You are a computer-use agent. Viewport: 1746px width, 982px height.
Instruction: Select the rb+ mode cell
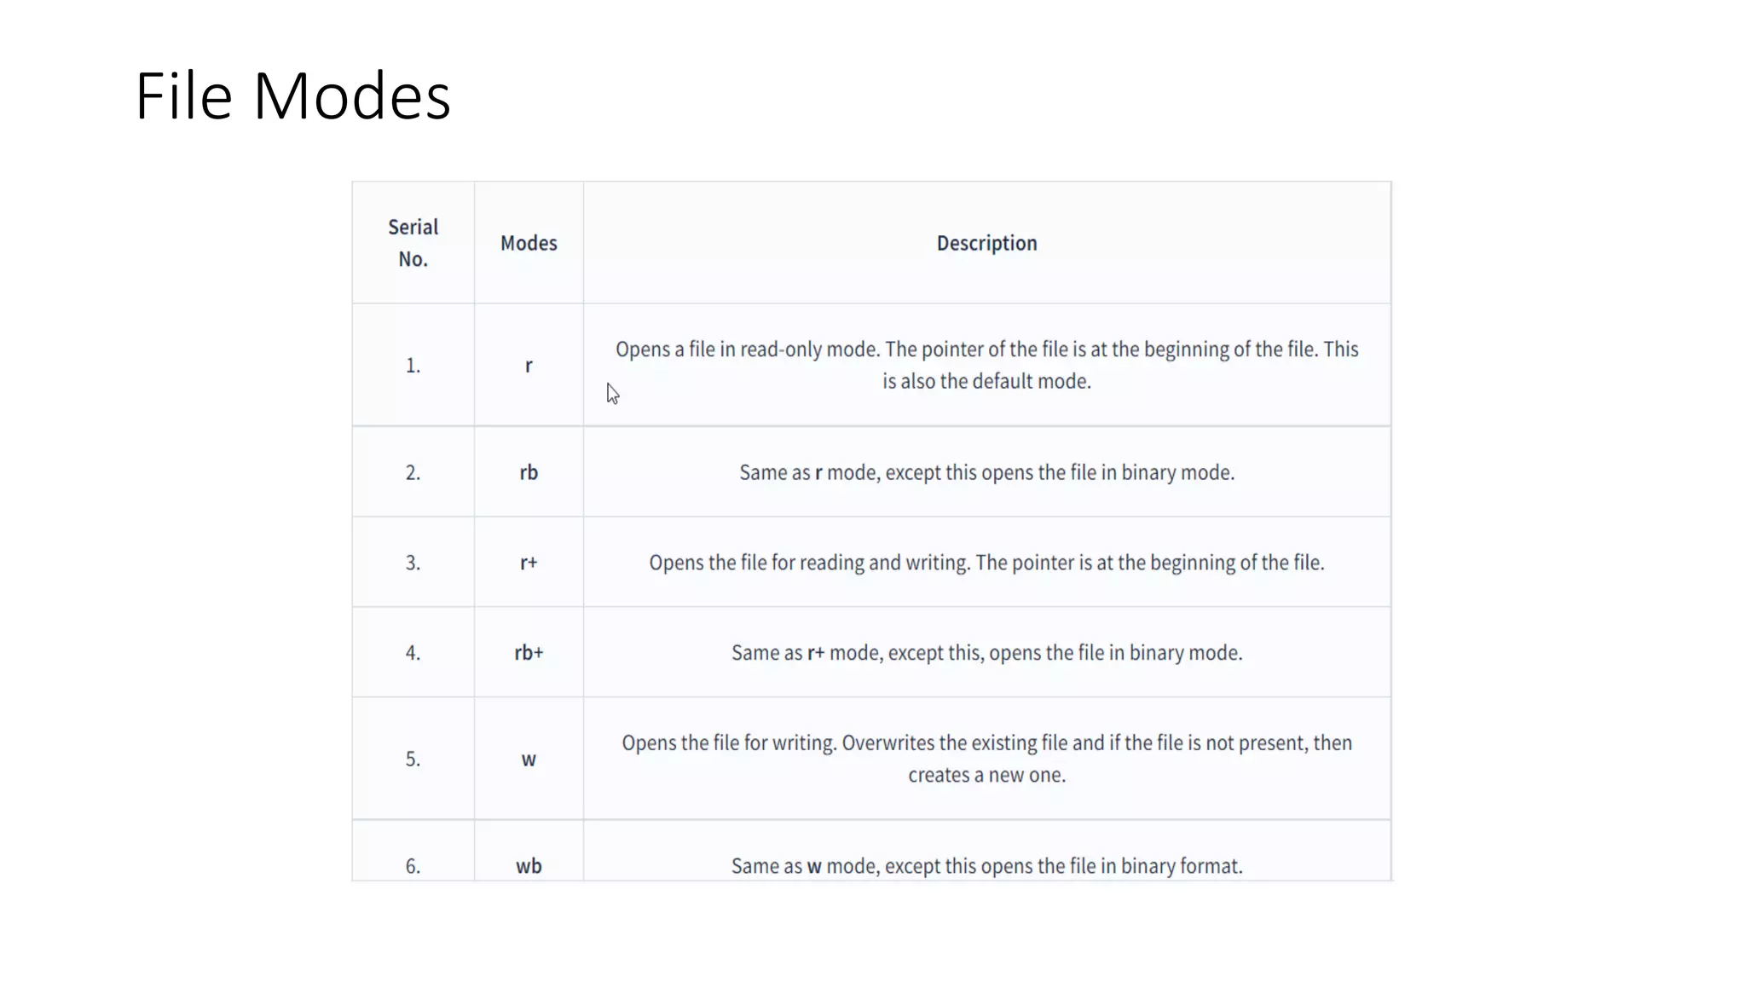pos(529,653)
